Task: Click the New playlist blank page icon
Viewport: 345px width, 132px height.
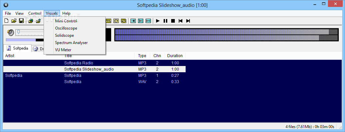Action: click(x=7, y=21)
